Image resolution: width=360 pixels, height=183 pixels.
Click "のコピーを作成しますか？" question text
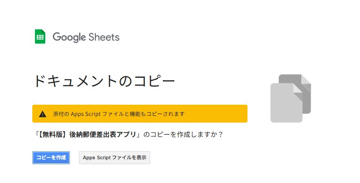click(x=183, y=134)
